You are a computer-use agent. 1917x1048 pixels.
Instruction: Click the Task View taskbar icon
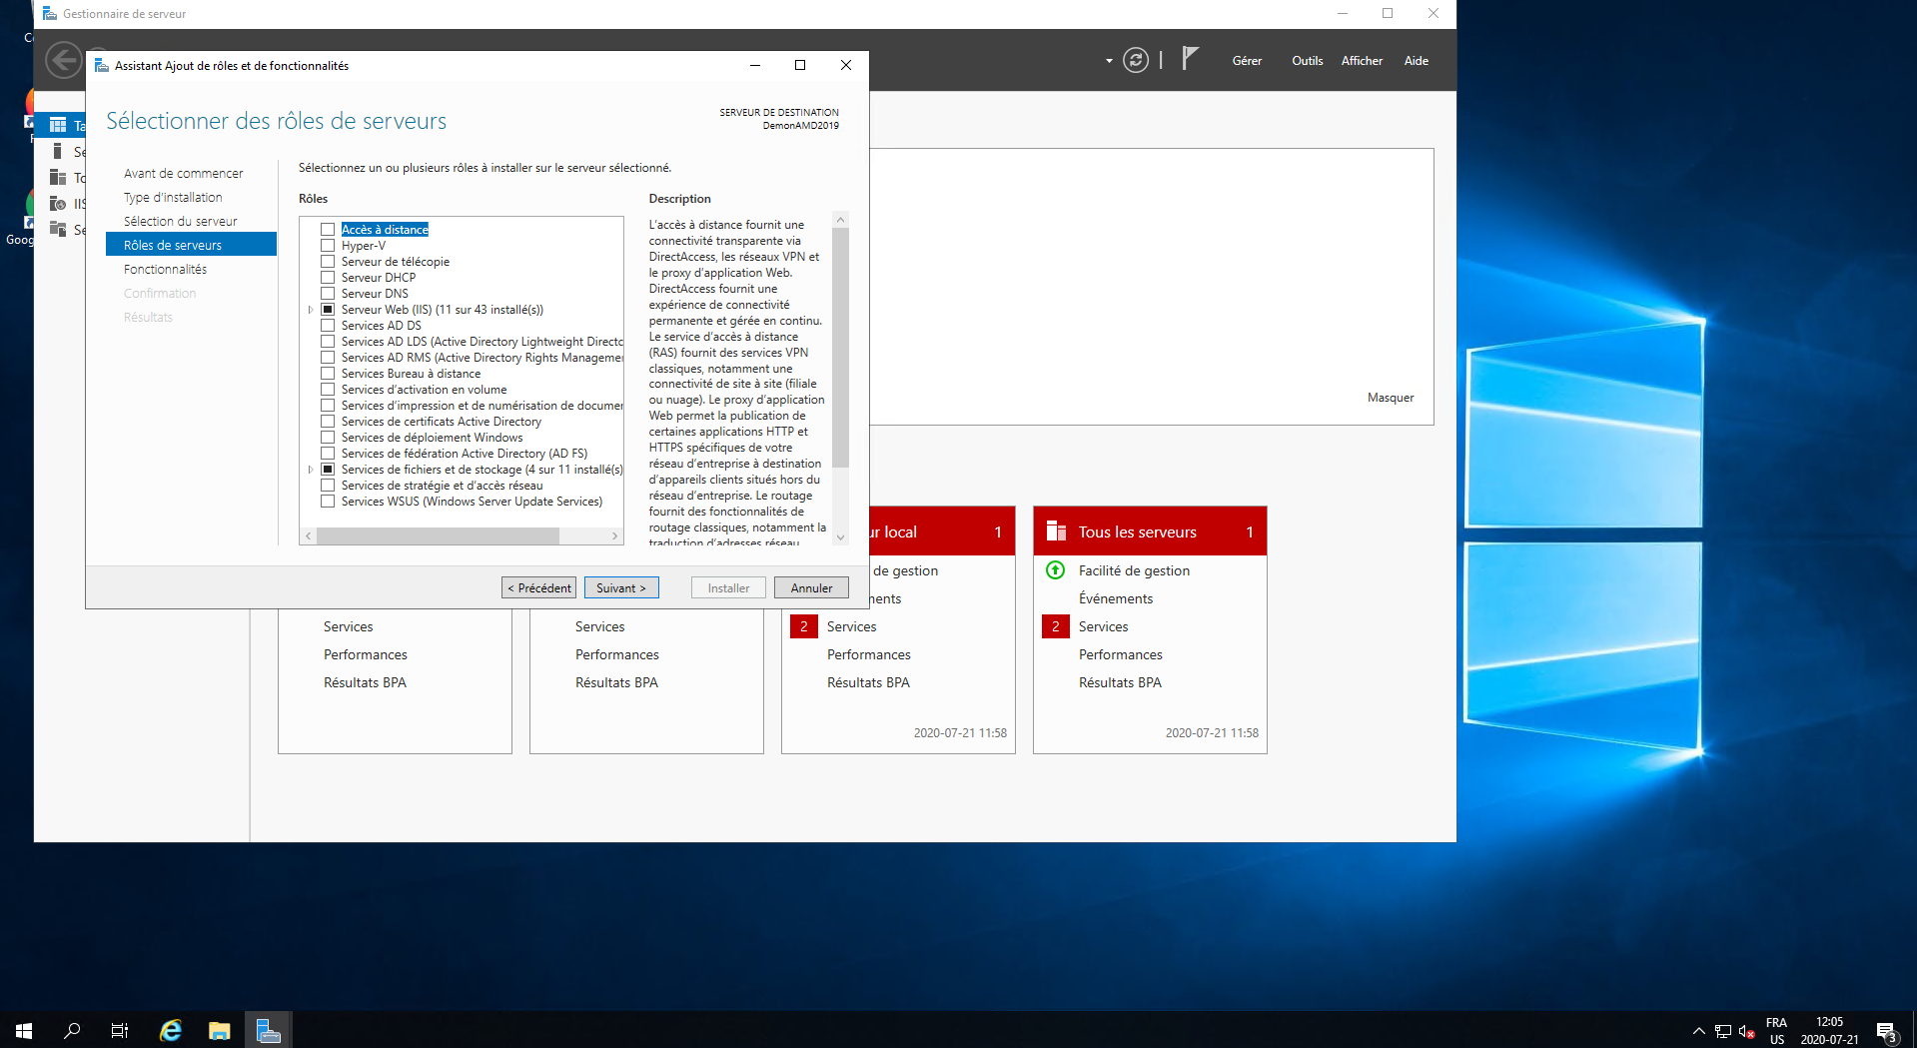[x=120, y=1030]
